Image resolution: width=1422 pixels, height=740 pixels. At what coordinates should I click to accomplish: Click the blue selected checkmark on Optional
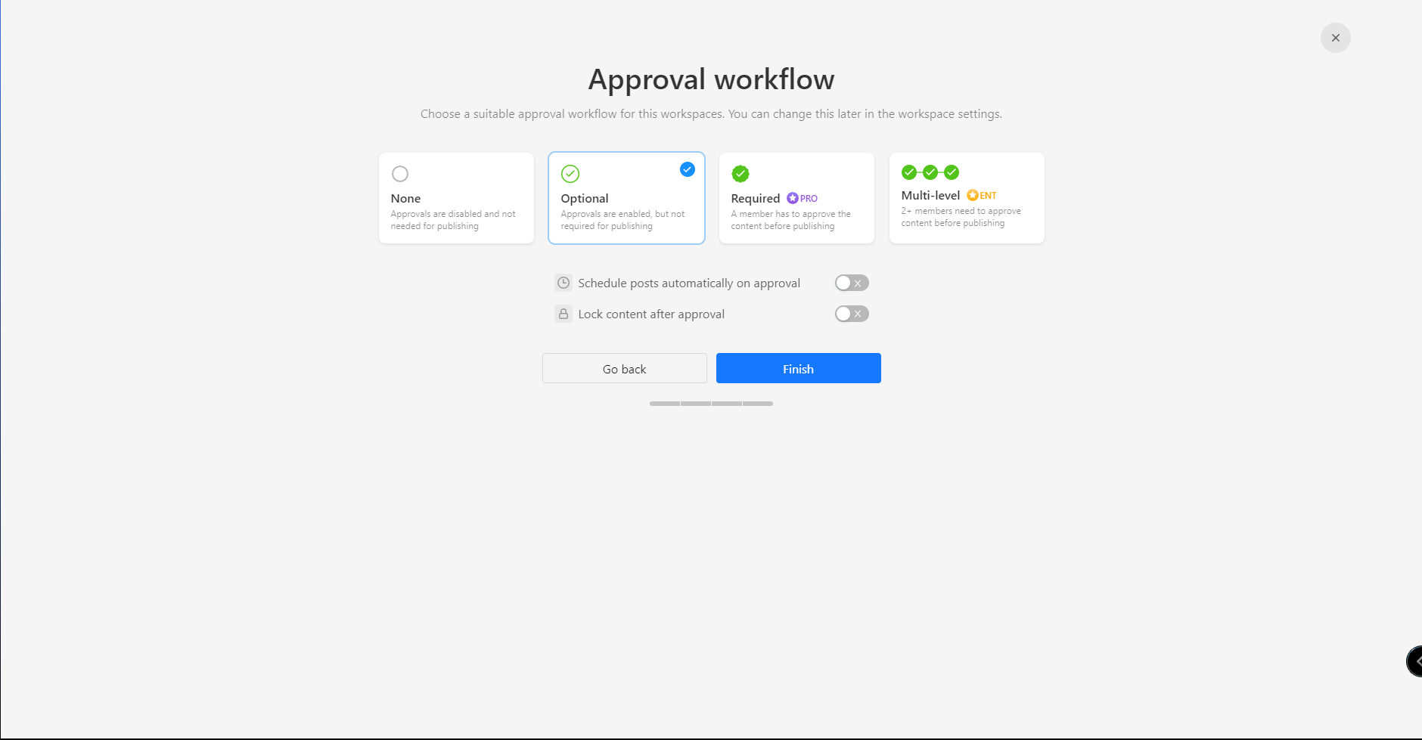687,169
